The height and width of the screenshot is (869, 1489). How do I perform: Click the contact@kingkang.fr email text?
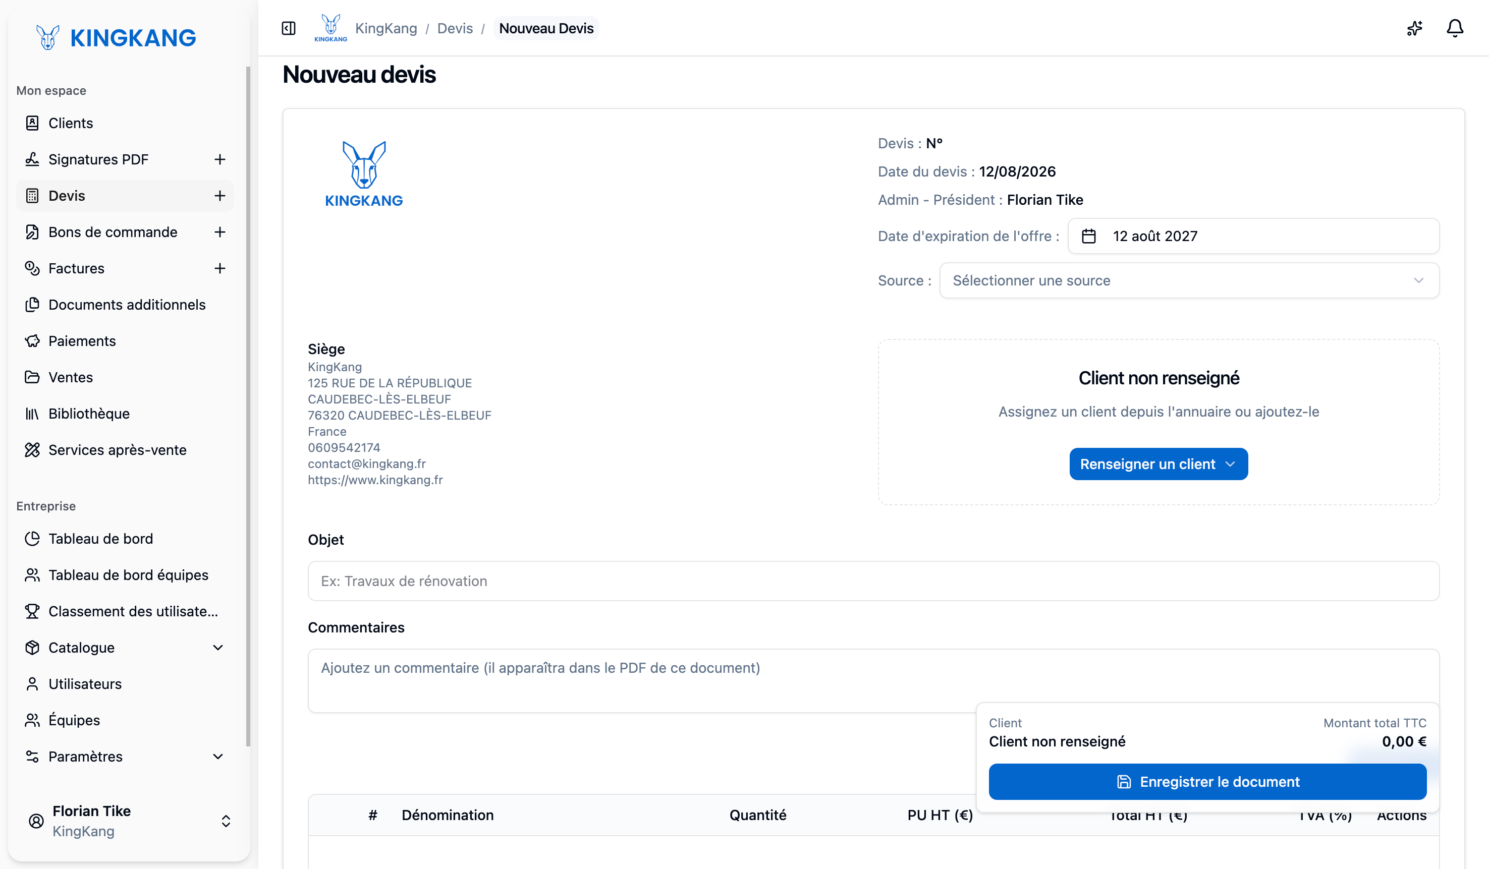tap(366, 464)
